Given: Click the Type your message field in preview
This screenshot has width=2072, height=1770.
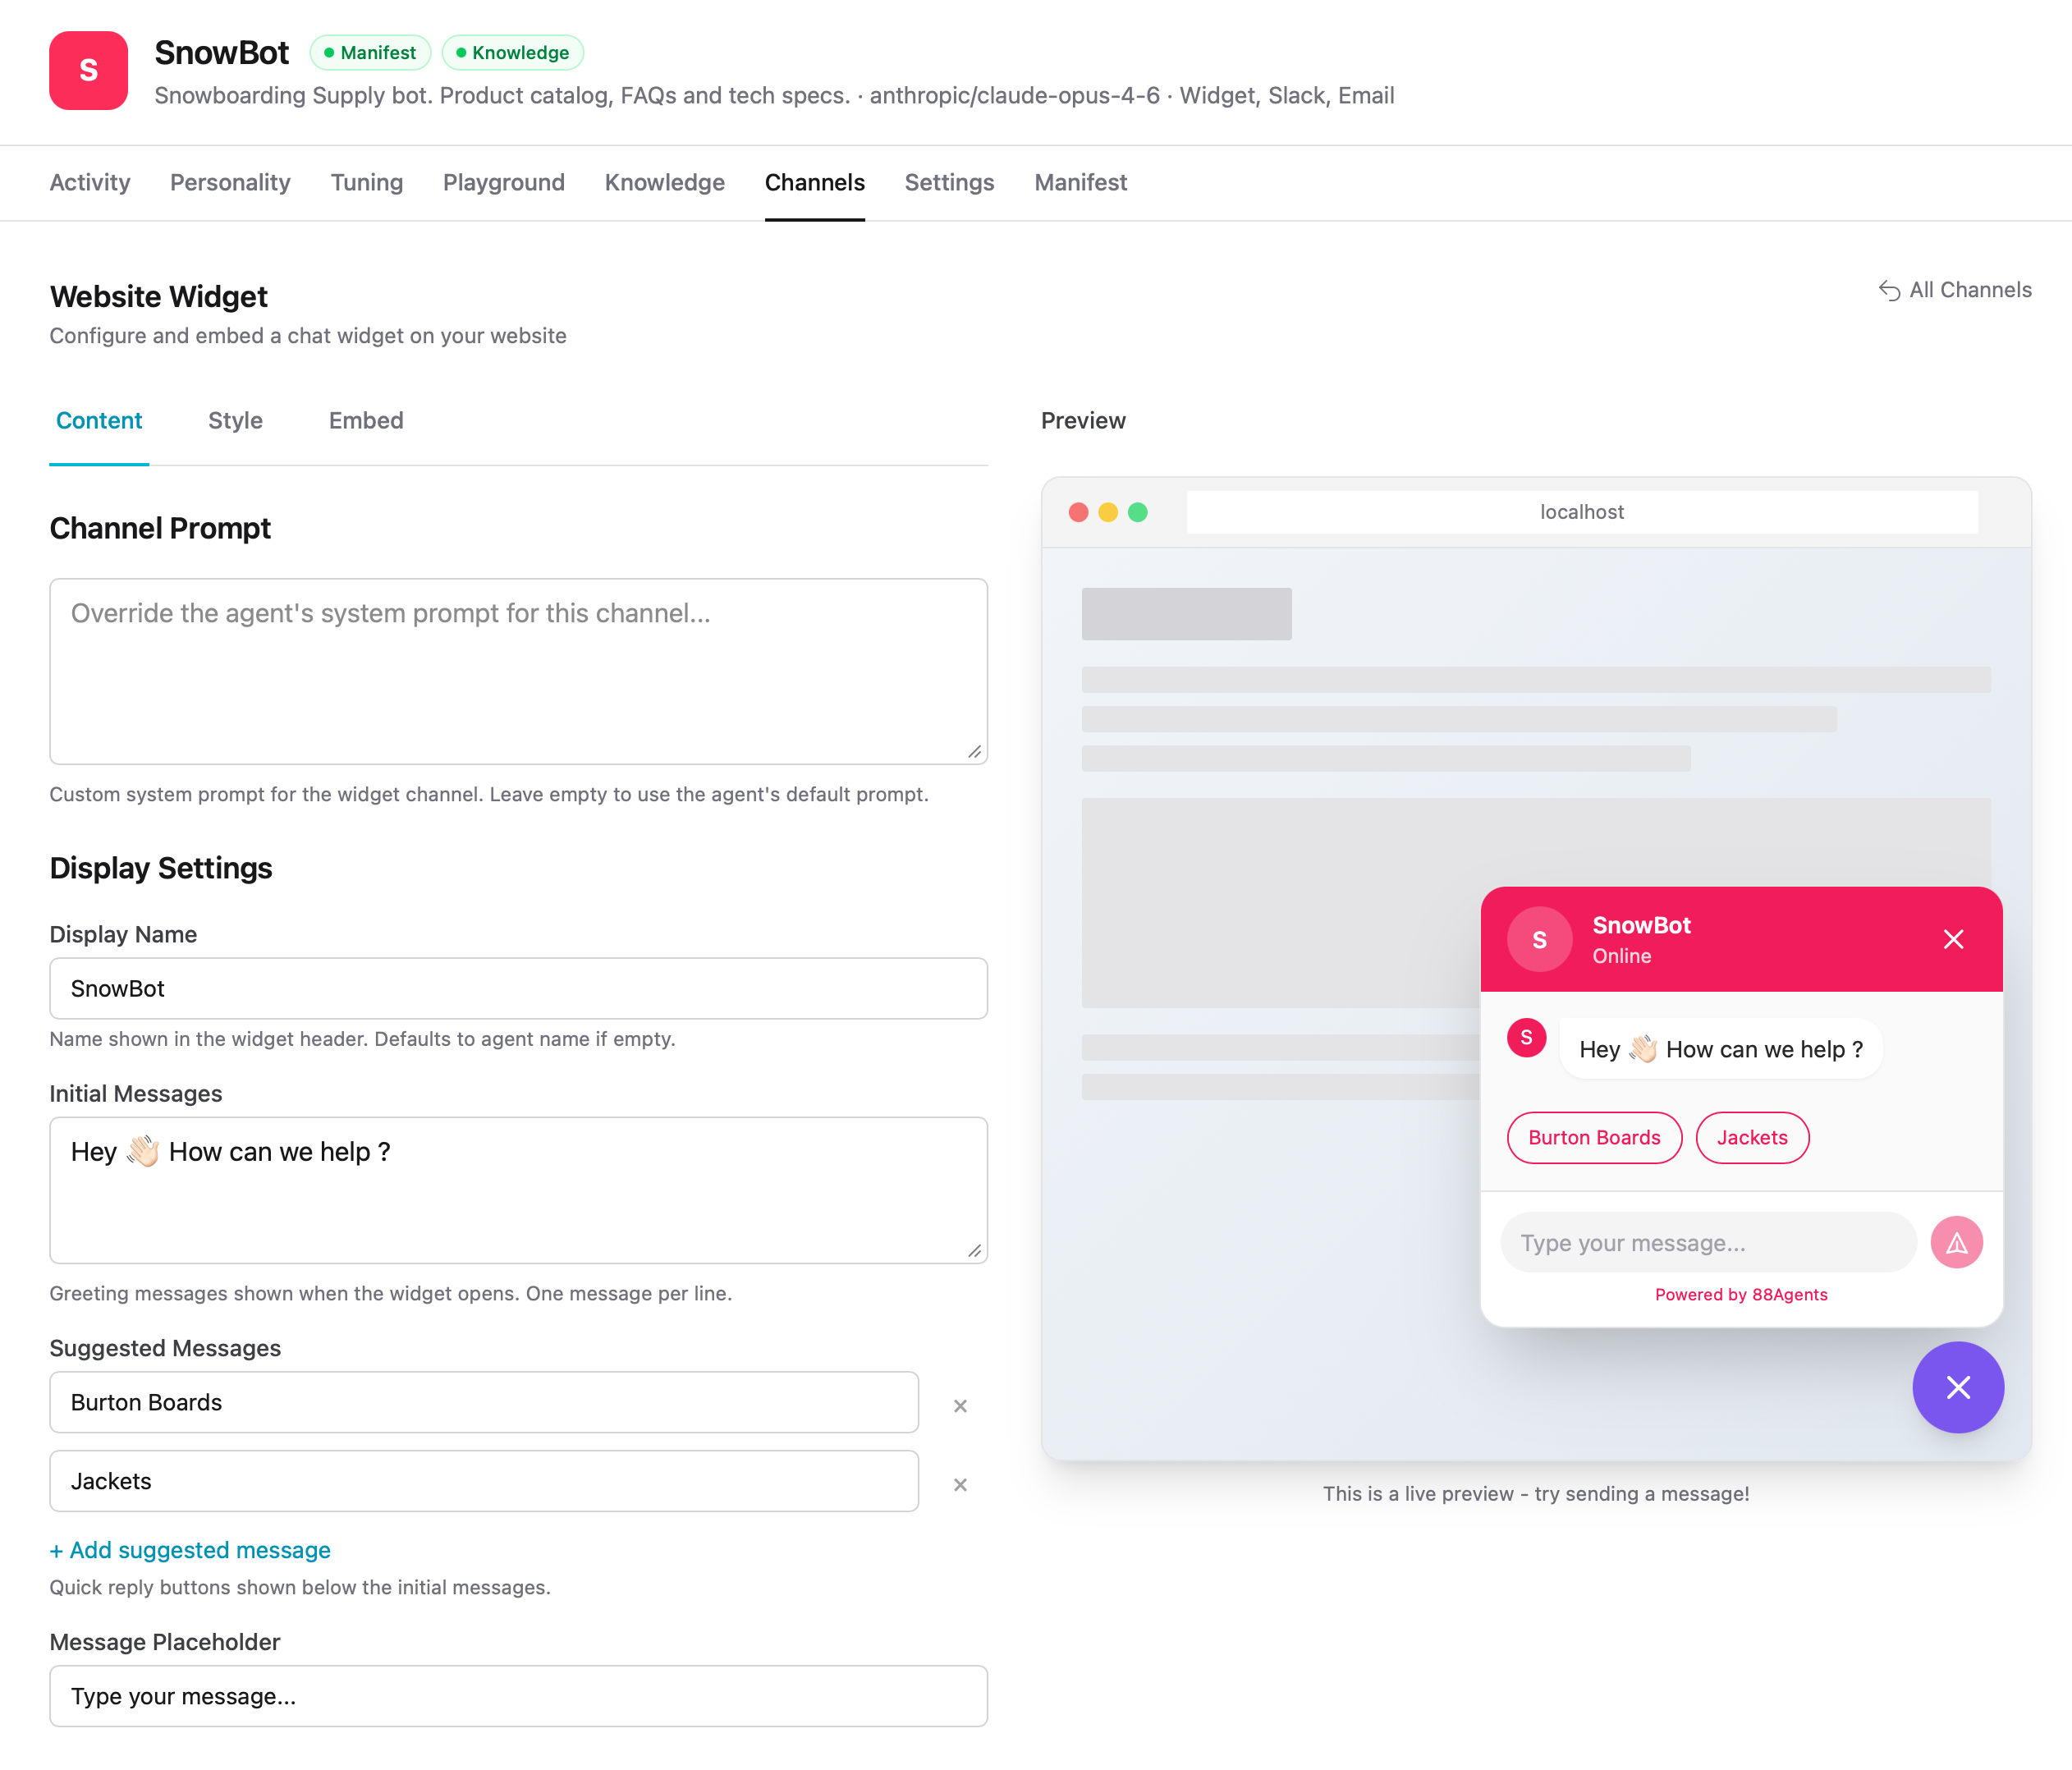Looking at the screenshot, I should 1706,1242.
